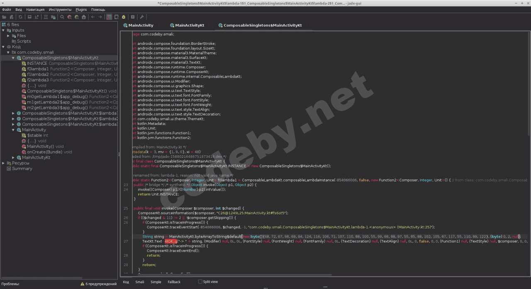Viewport: 531px width, 289px height.
Task: Click the Save all toolbar icon
Action: point(29,17)
